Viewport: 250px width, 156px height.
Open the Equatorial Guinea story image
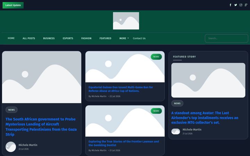pyautogui.click(x=125, y=67)
